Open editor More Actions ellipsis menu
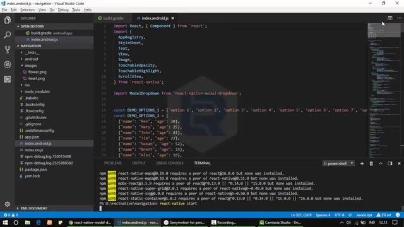 (x=399, y=18)
